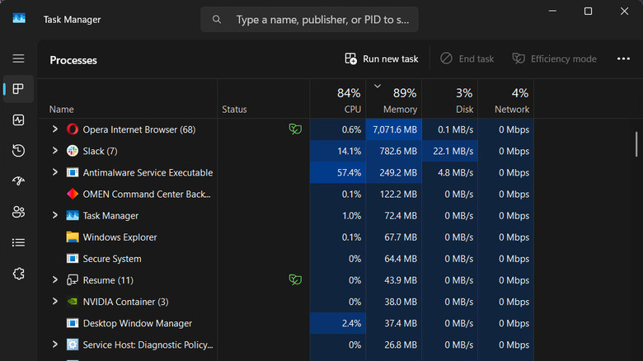Open the three-dot more options menu
Screen dimensions: 643x361
click(623, 59)
